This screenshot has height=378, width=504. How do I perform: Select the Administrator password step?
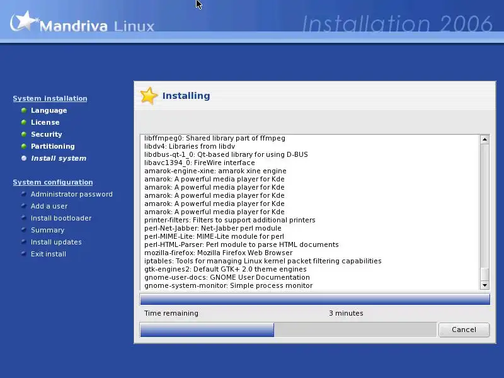click(72, 194)
